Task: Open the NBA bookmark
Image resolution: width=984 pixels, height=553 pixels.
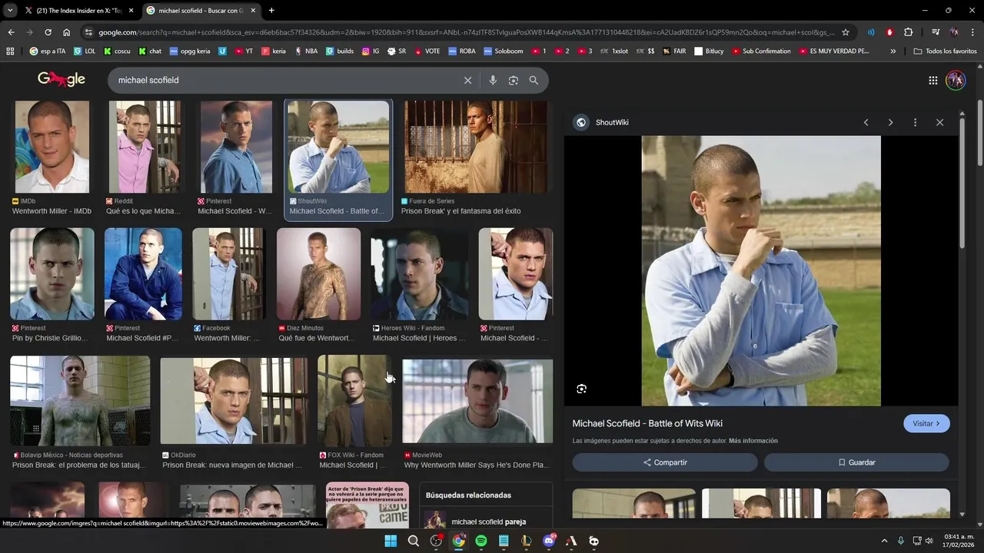Action: (x=305, y=51)
